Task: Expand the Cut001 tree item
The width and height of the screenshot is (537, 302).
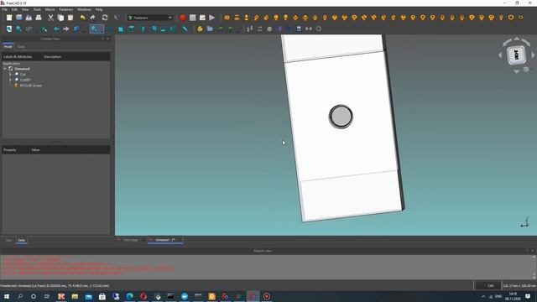Action: point(10,80)
